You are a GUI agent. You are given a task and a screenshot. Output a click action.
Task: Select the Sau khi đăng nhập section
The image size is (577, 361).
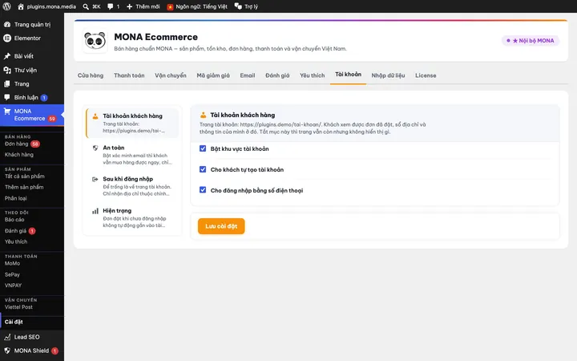pyautogui.click(x=132, y=187)
